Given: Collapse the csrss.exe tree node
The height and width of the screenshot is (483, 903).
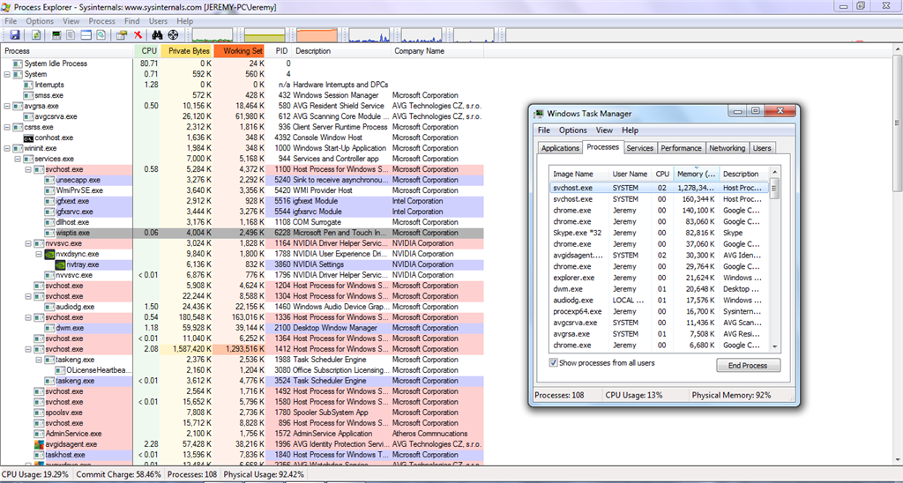Looking at the screenshot, I should click(7, 127).
